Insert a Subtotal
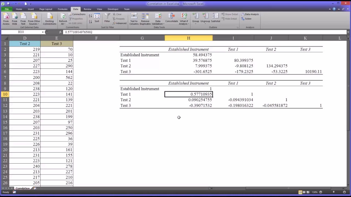Image resolution: width=351 pixels, height=197 pixels. [x=216, y=18]
